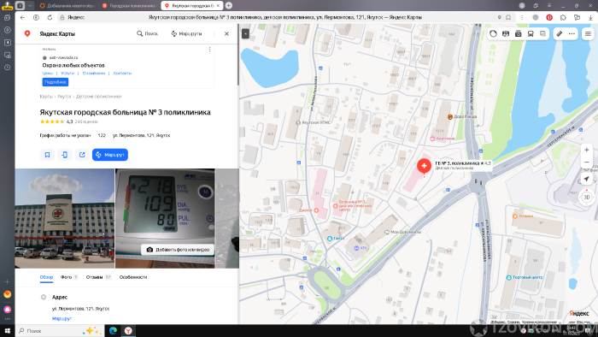Viewport: 598px width, 337px height.
Task: Open the traffic layer on the map
Action: 493,33
